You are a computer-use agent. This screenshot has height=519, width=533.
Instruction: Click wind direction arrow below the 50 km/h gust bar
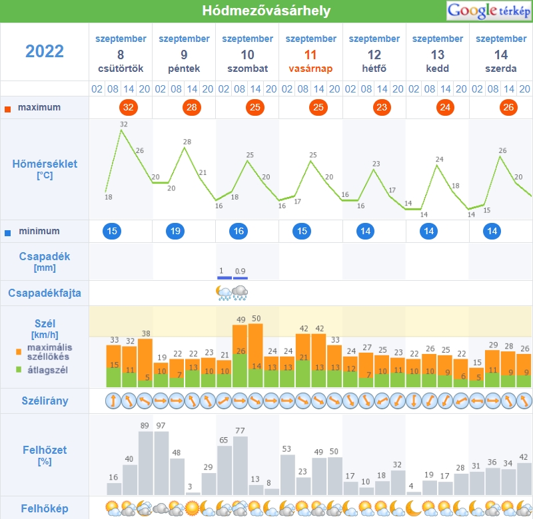(256, 401)
